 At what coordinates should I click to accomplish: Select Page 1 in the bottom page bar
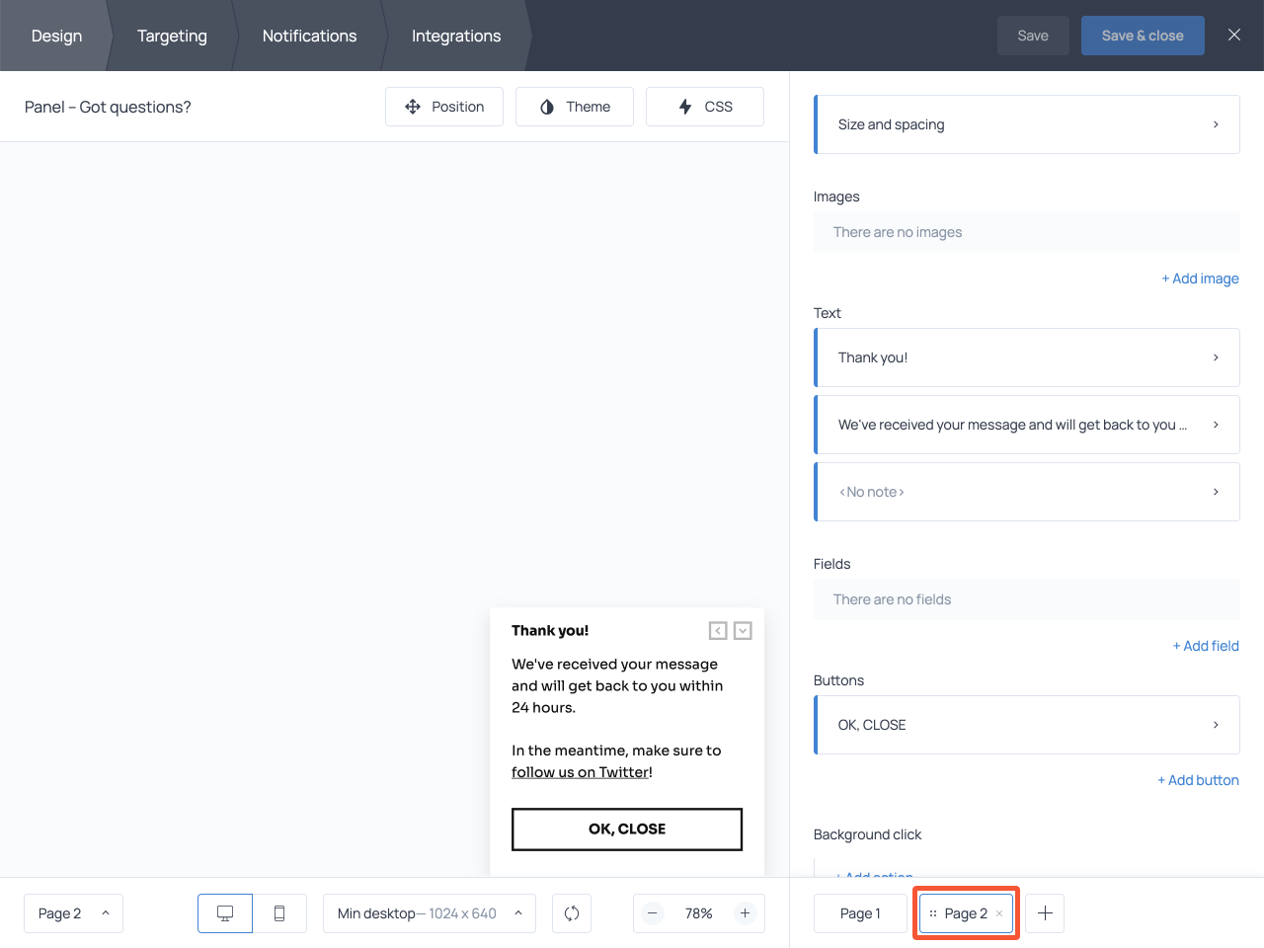(x=859, y=912)
